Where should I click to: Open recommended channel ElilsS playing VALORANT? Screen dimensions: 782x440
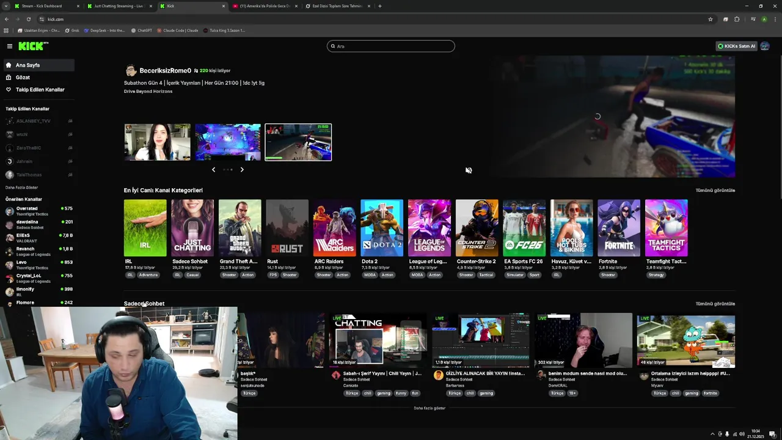tap(38, 238)
